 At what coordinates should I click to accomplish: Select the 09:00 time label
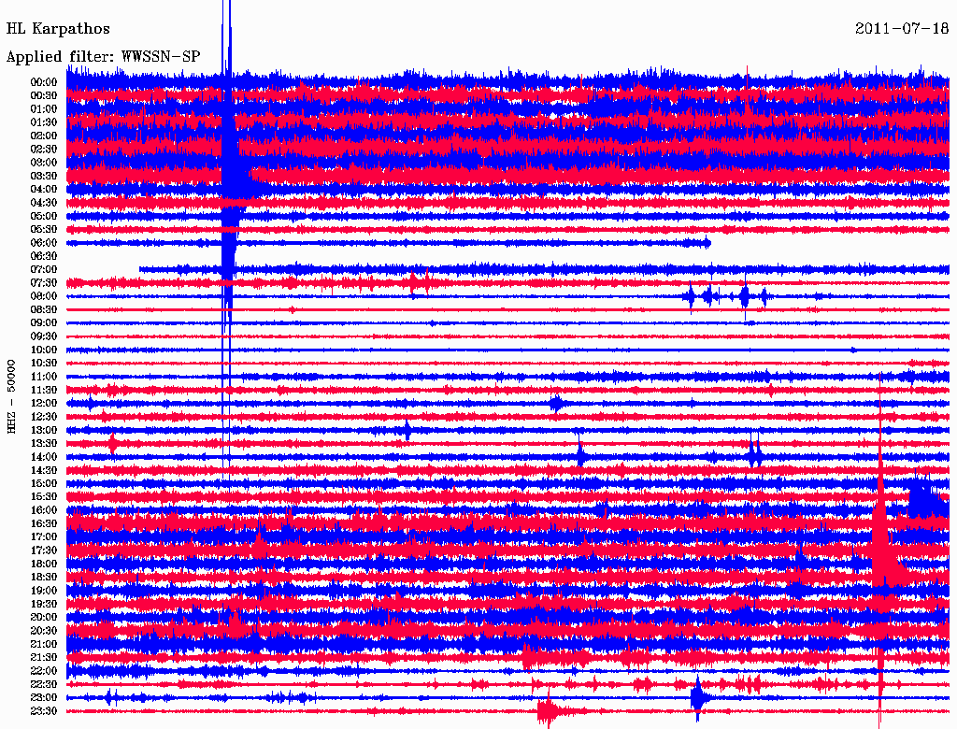[44, 323]
